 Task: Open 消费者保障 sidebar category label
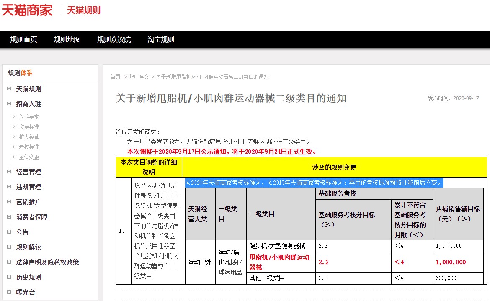pos(32,217)
